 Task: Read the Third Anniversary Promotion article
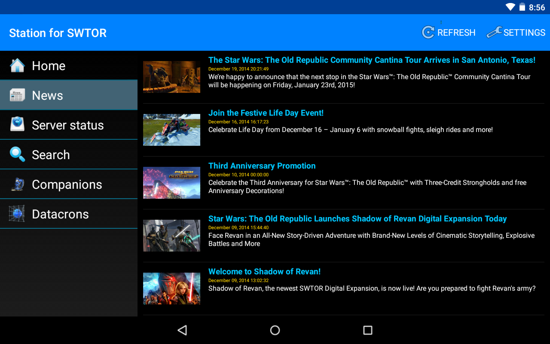tap(262, 166)
